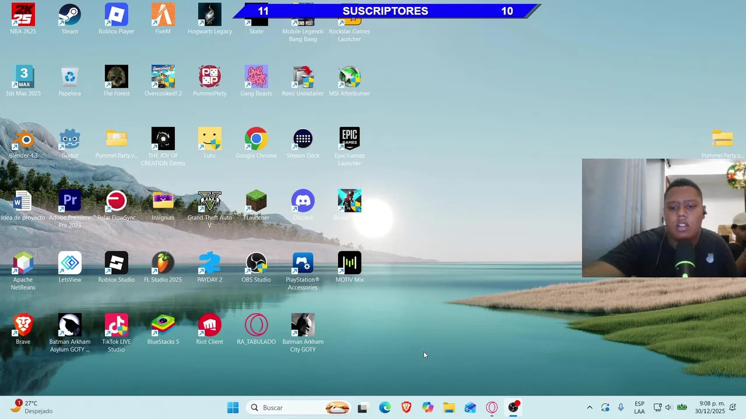Open the NBA 2K25 desktop shortcut
The width and height of the screenshot is (746, 419).
click(23, 15)
